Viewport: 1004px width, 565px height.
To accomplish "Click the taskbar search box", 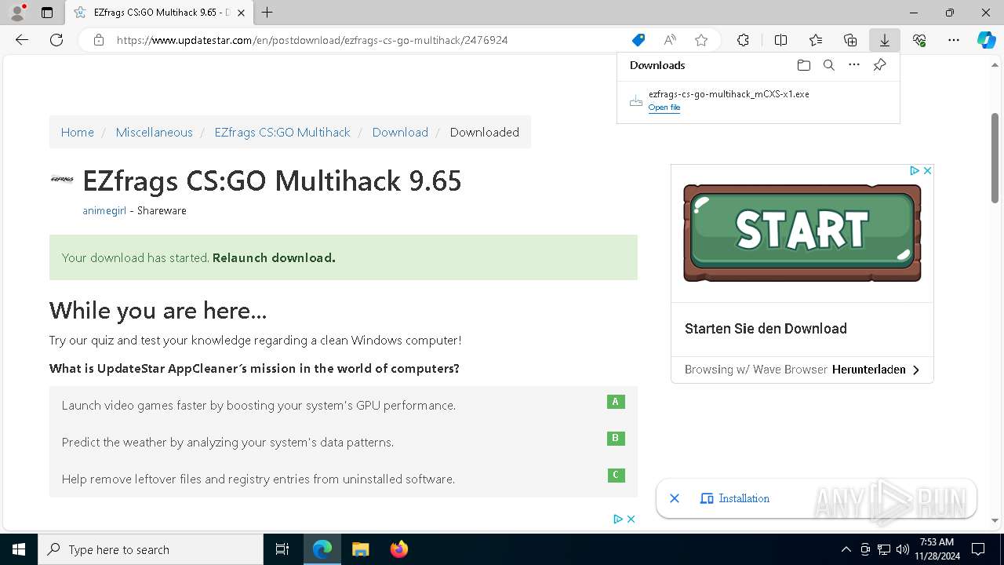I will (x=151, y=549).
